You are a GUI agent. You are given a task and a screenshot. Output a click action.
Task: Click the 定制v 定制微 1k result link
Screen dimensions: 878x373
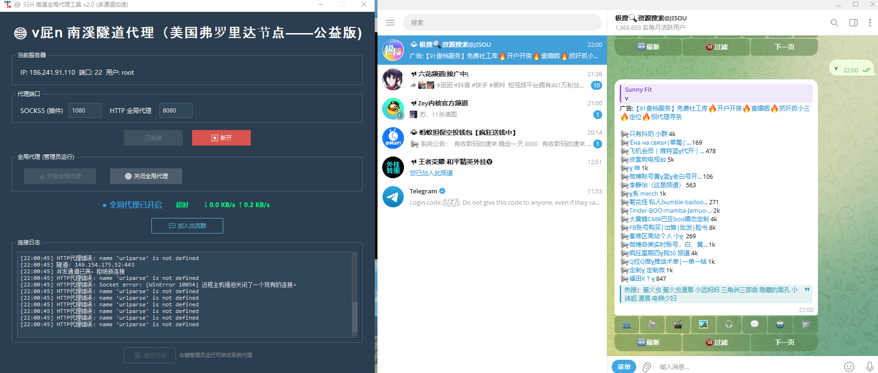tap(647, 270)
